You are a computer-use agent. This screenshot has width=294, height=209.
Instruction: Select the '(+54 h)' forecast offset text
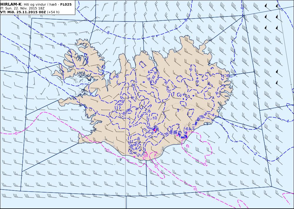(x=53, y=12)
